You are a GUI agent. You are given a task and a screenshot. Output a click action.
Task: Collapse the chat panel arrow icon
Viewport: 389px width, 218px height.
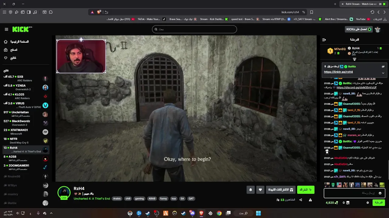pos(324,40)
